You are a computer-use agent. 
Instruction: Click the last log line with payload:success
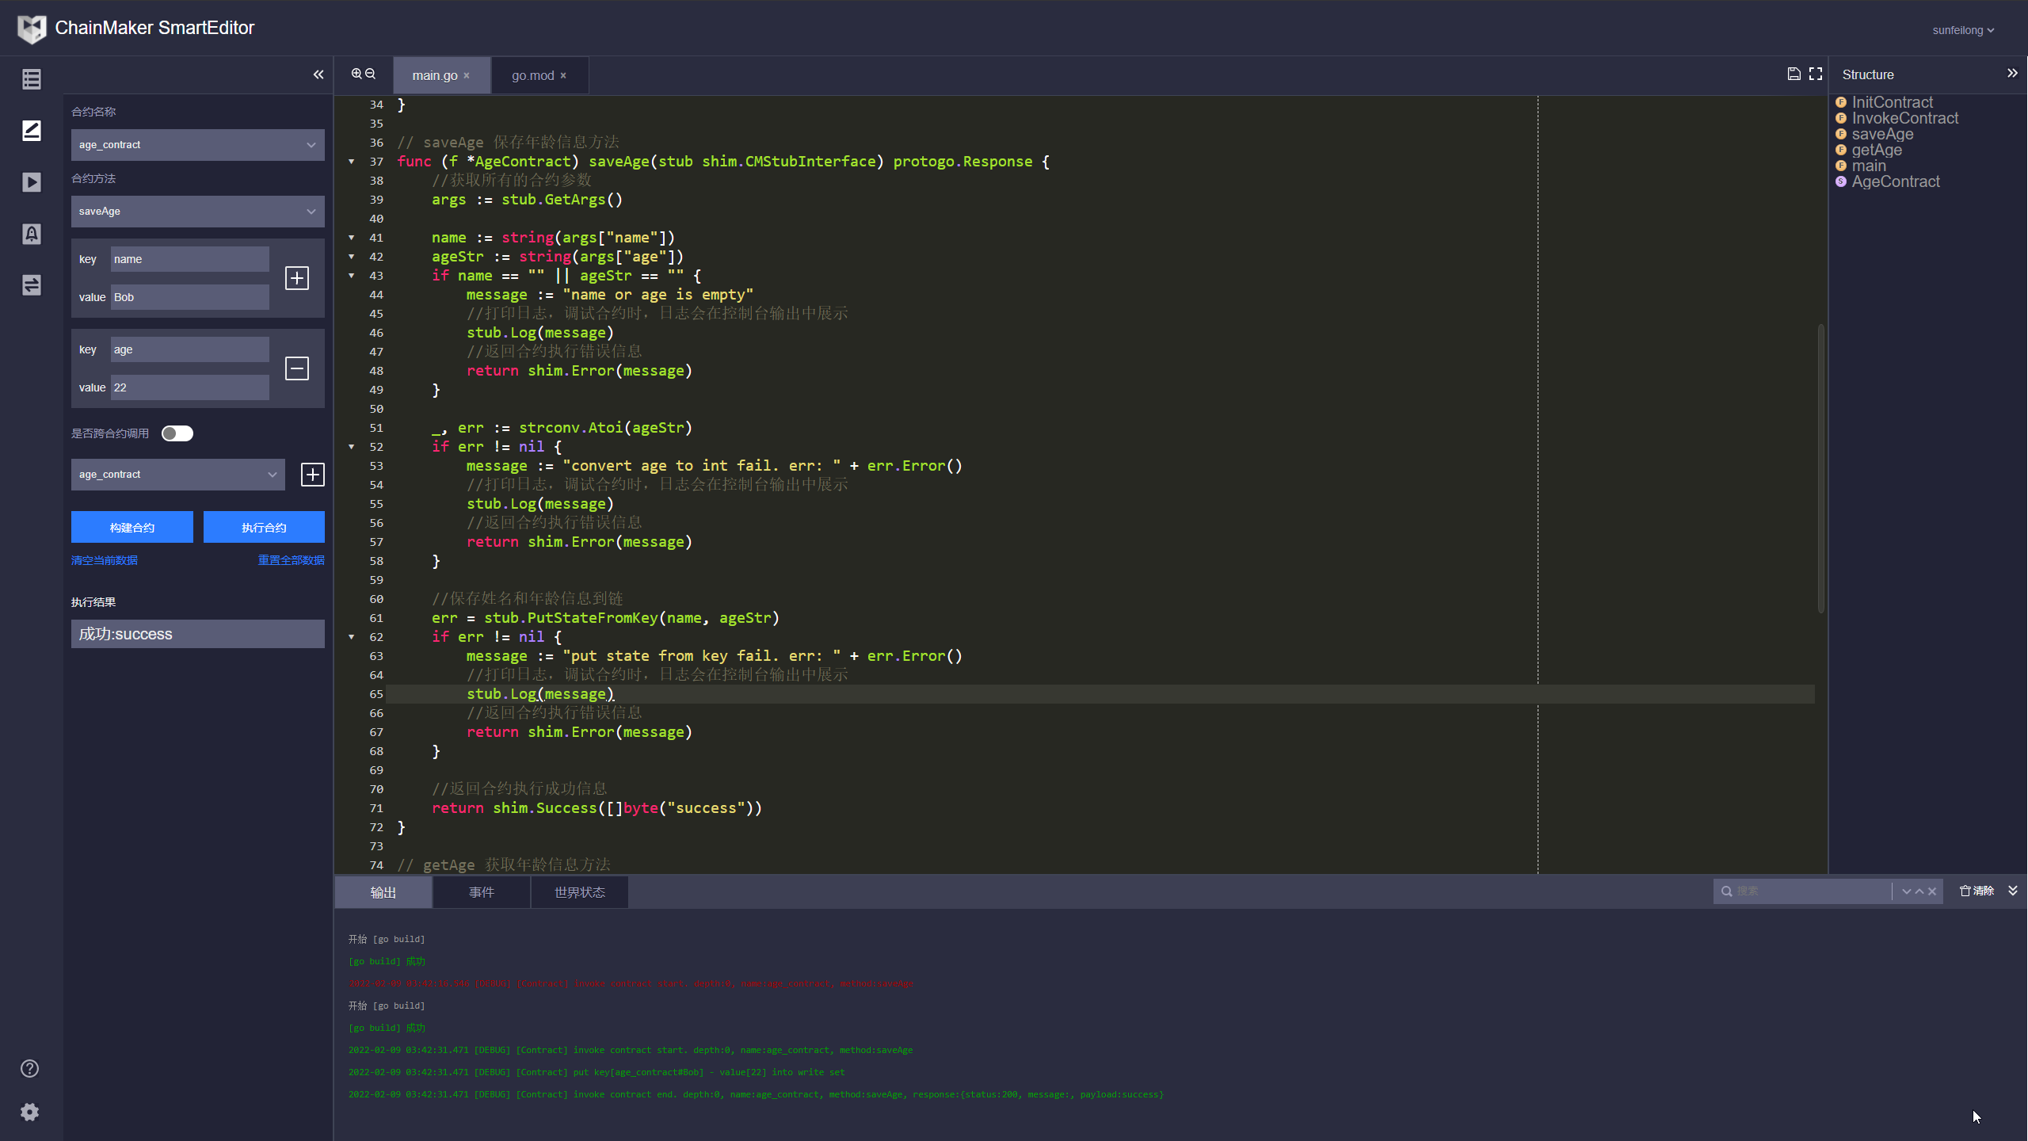[756, 1094]
